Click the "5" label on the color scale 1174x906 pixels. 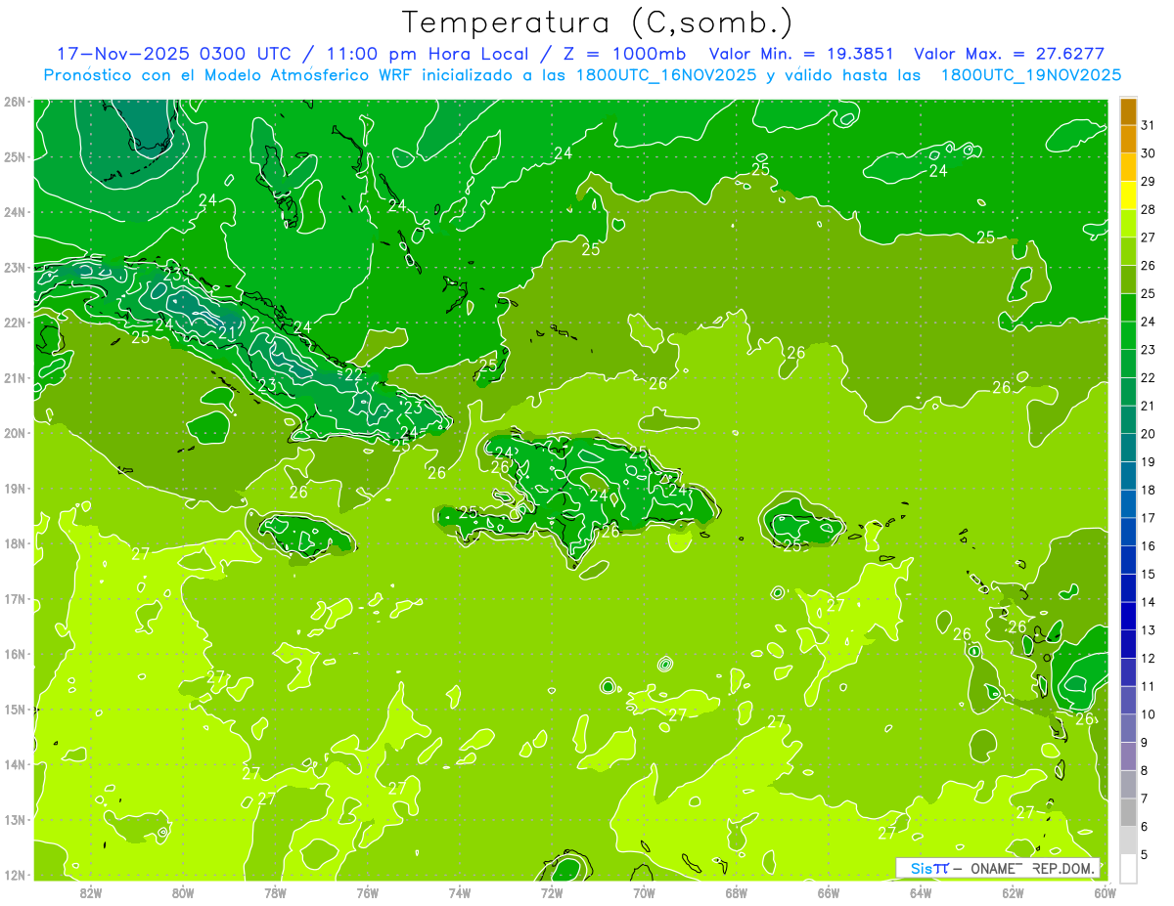[1145, 854]
